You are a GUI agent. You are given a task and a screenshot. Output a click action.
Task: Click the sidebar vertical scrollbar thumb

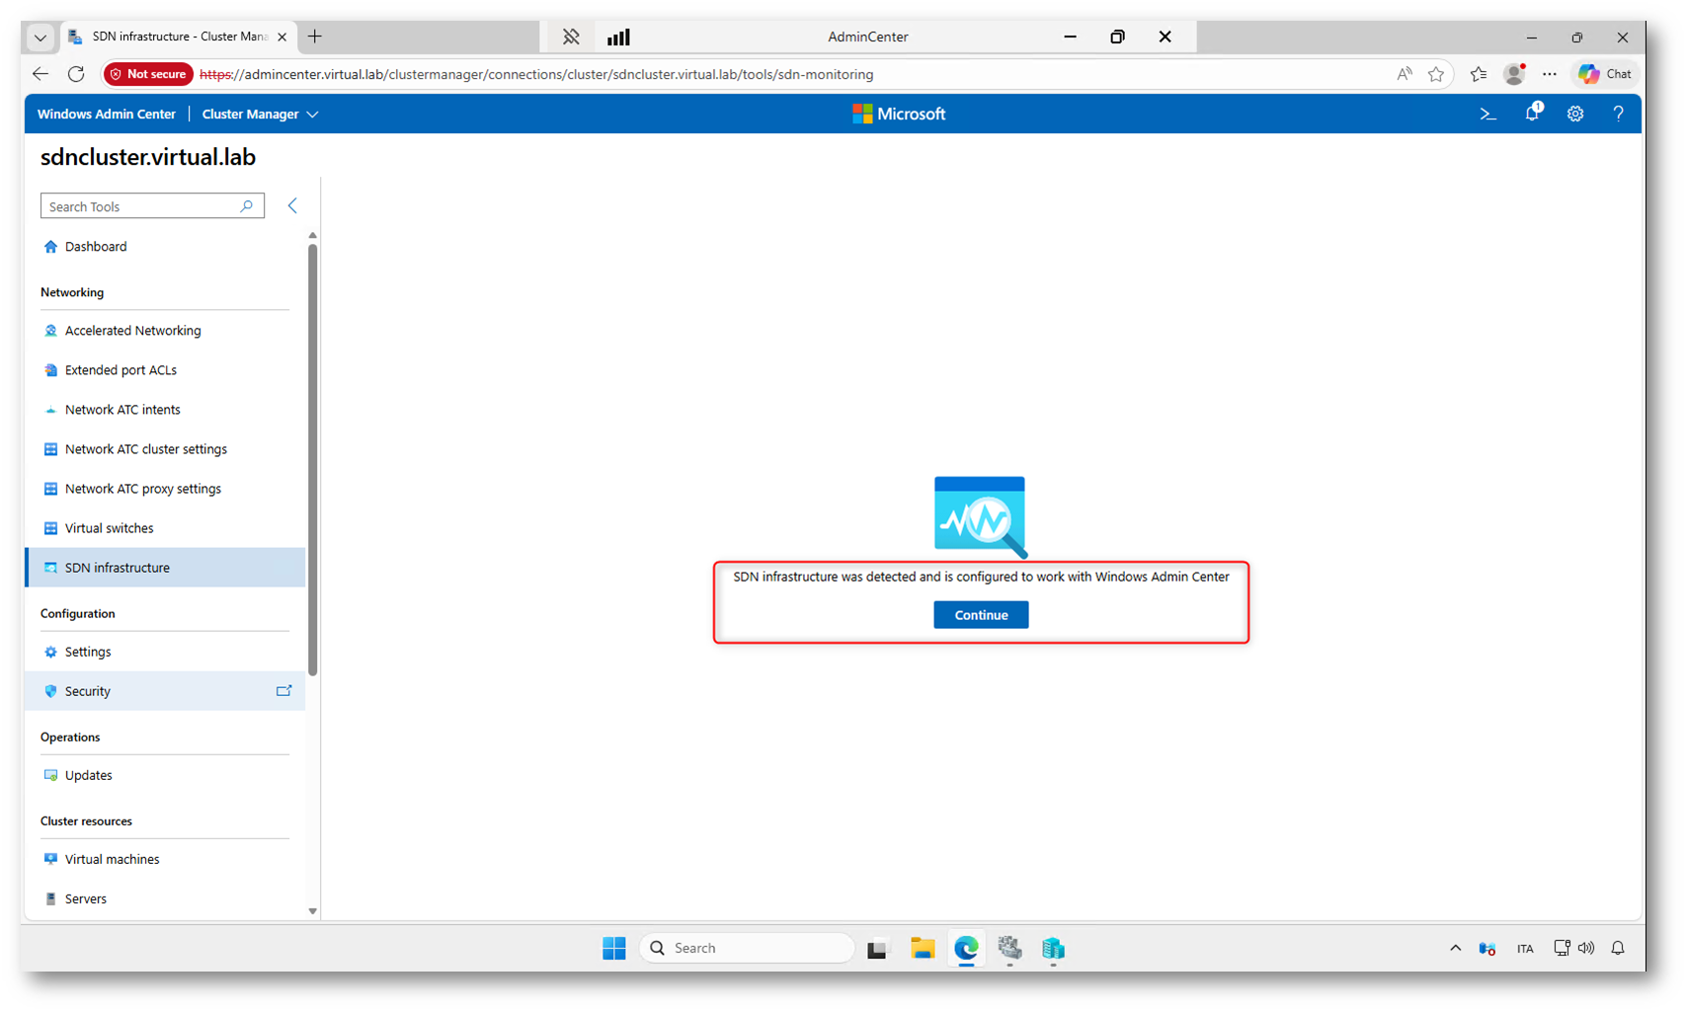point(313,460)
